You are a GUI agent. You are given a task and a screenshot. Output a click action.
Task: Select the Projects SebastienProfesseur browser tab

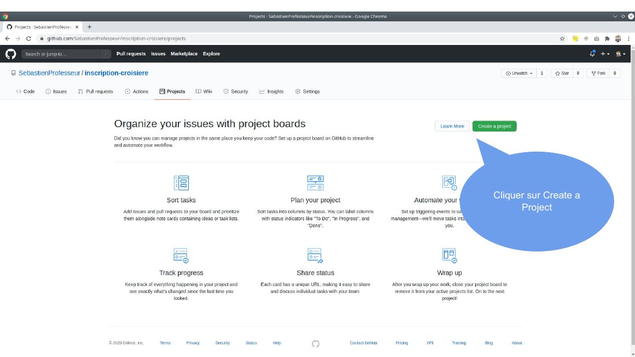point(43,27)
